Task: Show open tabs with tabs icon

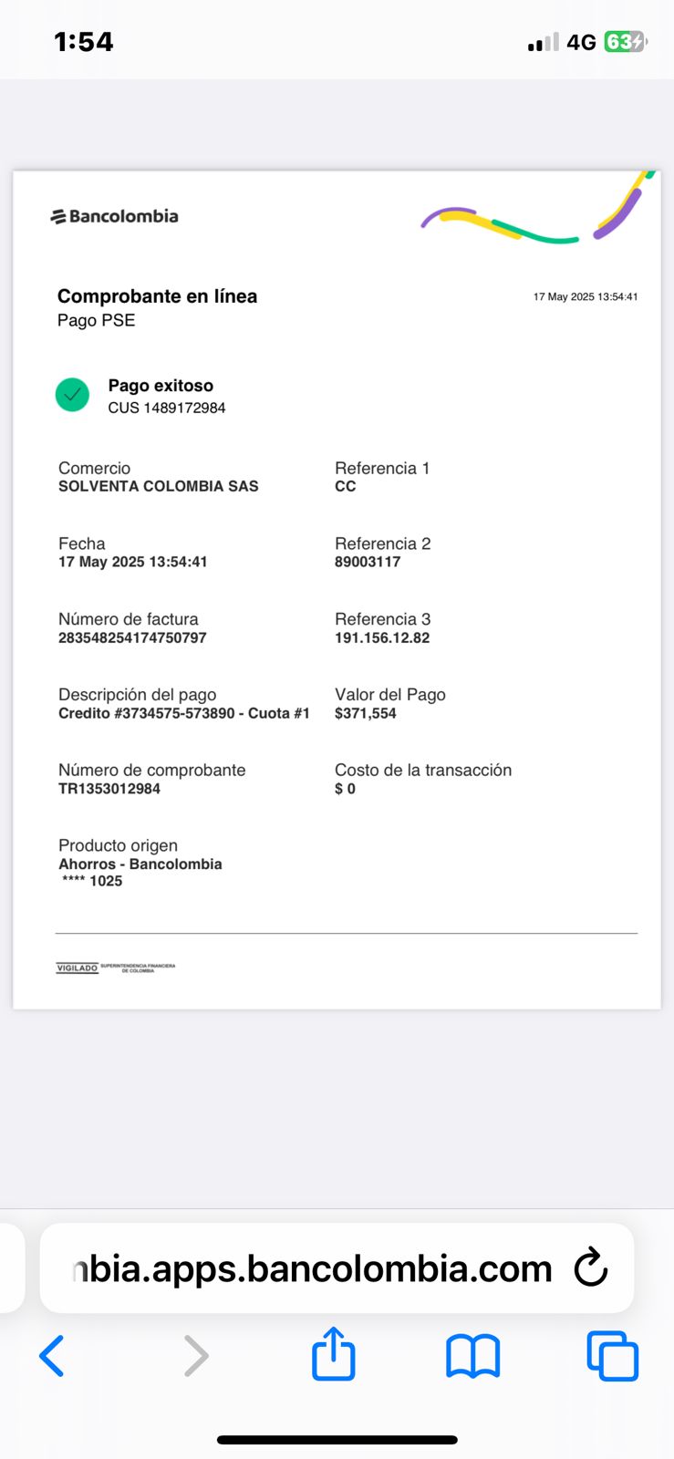Action: click(612, 1355)
